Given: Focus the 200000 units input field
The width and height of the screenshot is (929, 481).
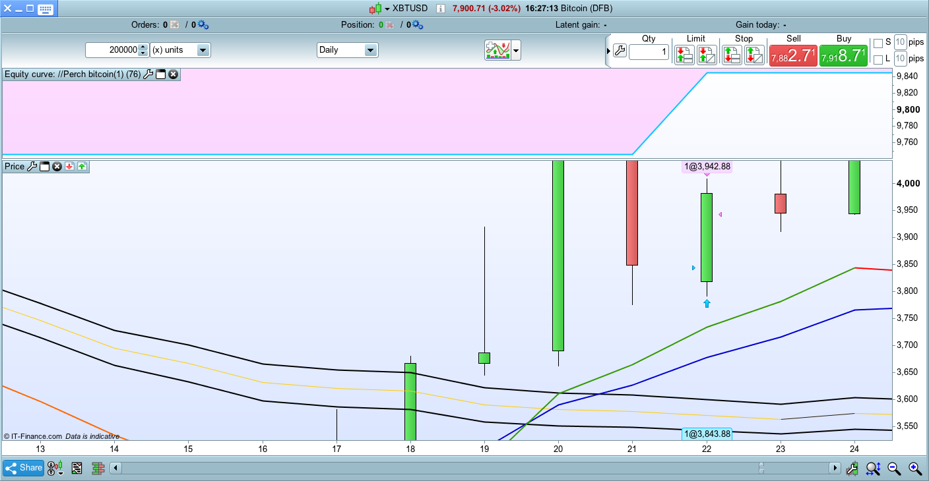Looking at the screenshot, I should (112, 50).
